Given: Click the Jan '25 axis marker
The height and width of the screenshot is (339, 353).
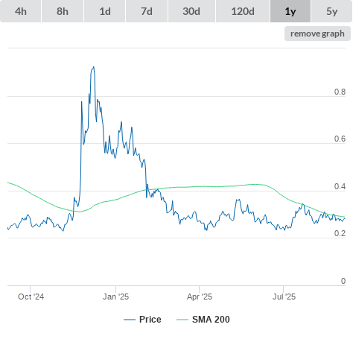Looking at the screenshot, I should pyautogui.click(x=115, y=297).
